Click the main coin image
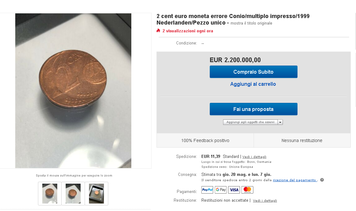This screenshot has height=211, width=356. 73,91
